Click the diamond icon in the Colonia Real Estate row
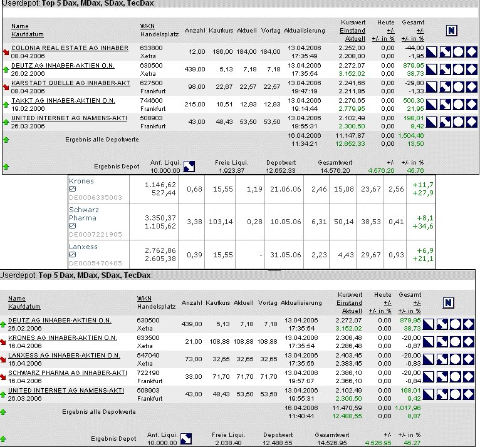 point(472,52)
